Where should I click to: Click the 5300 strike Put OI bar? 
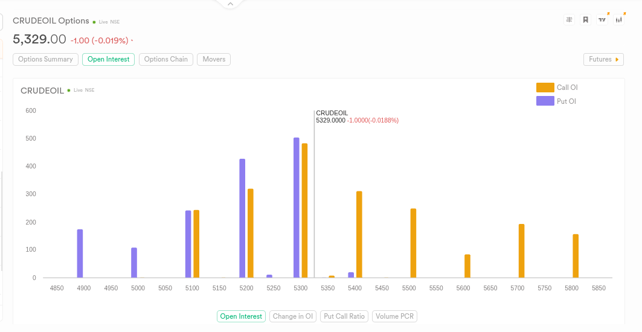[297, 208]
